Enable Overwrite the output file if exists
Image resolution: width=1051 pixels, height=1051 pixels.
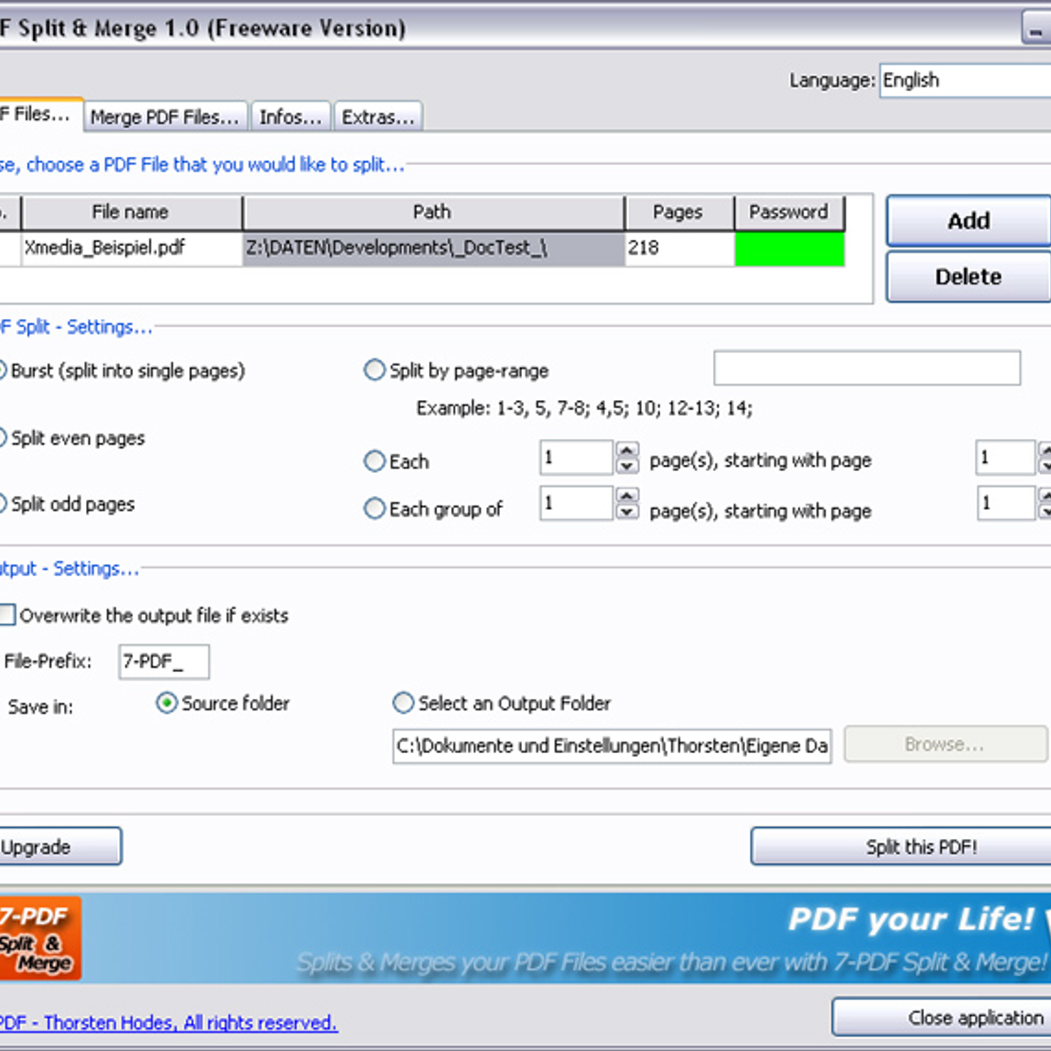(x=7, y=615)
